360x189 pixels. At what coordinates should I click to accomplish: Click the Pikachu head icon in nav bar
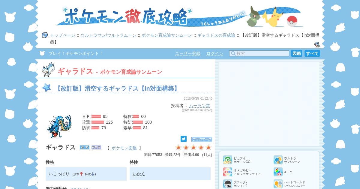click(42, 53)
